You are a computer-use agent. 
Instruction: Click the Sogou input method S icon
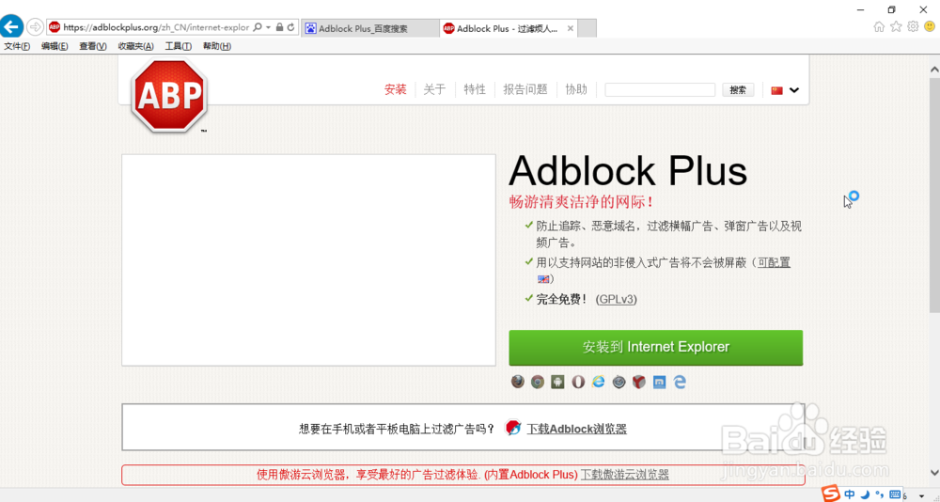click(x=831, y=494)
